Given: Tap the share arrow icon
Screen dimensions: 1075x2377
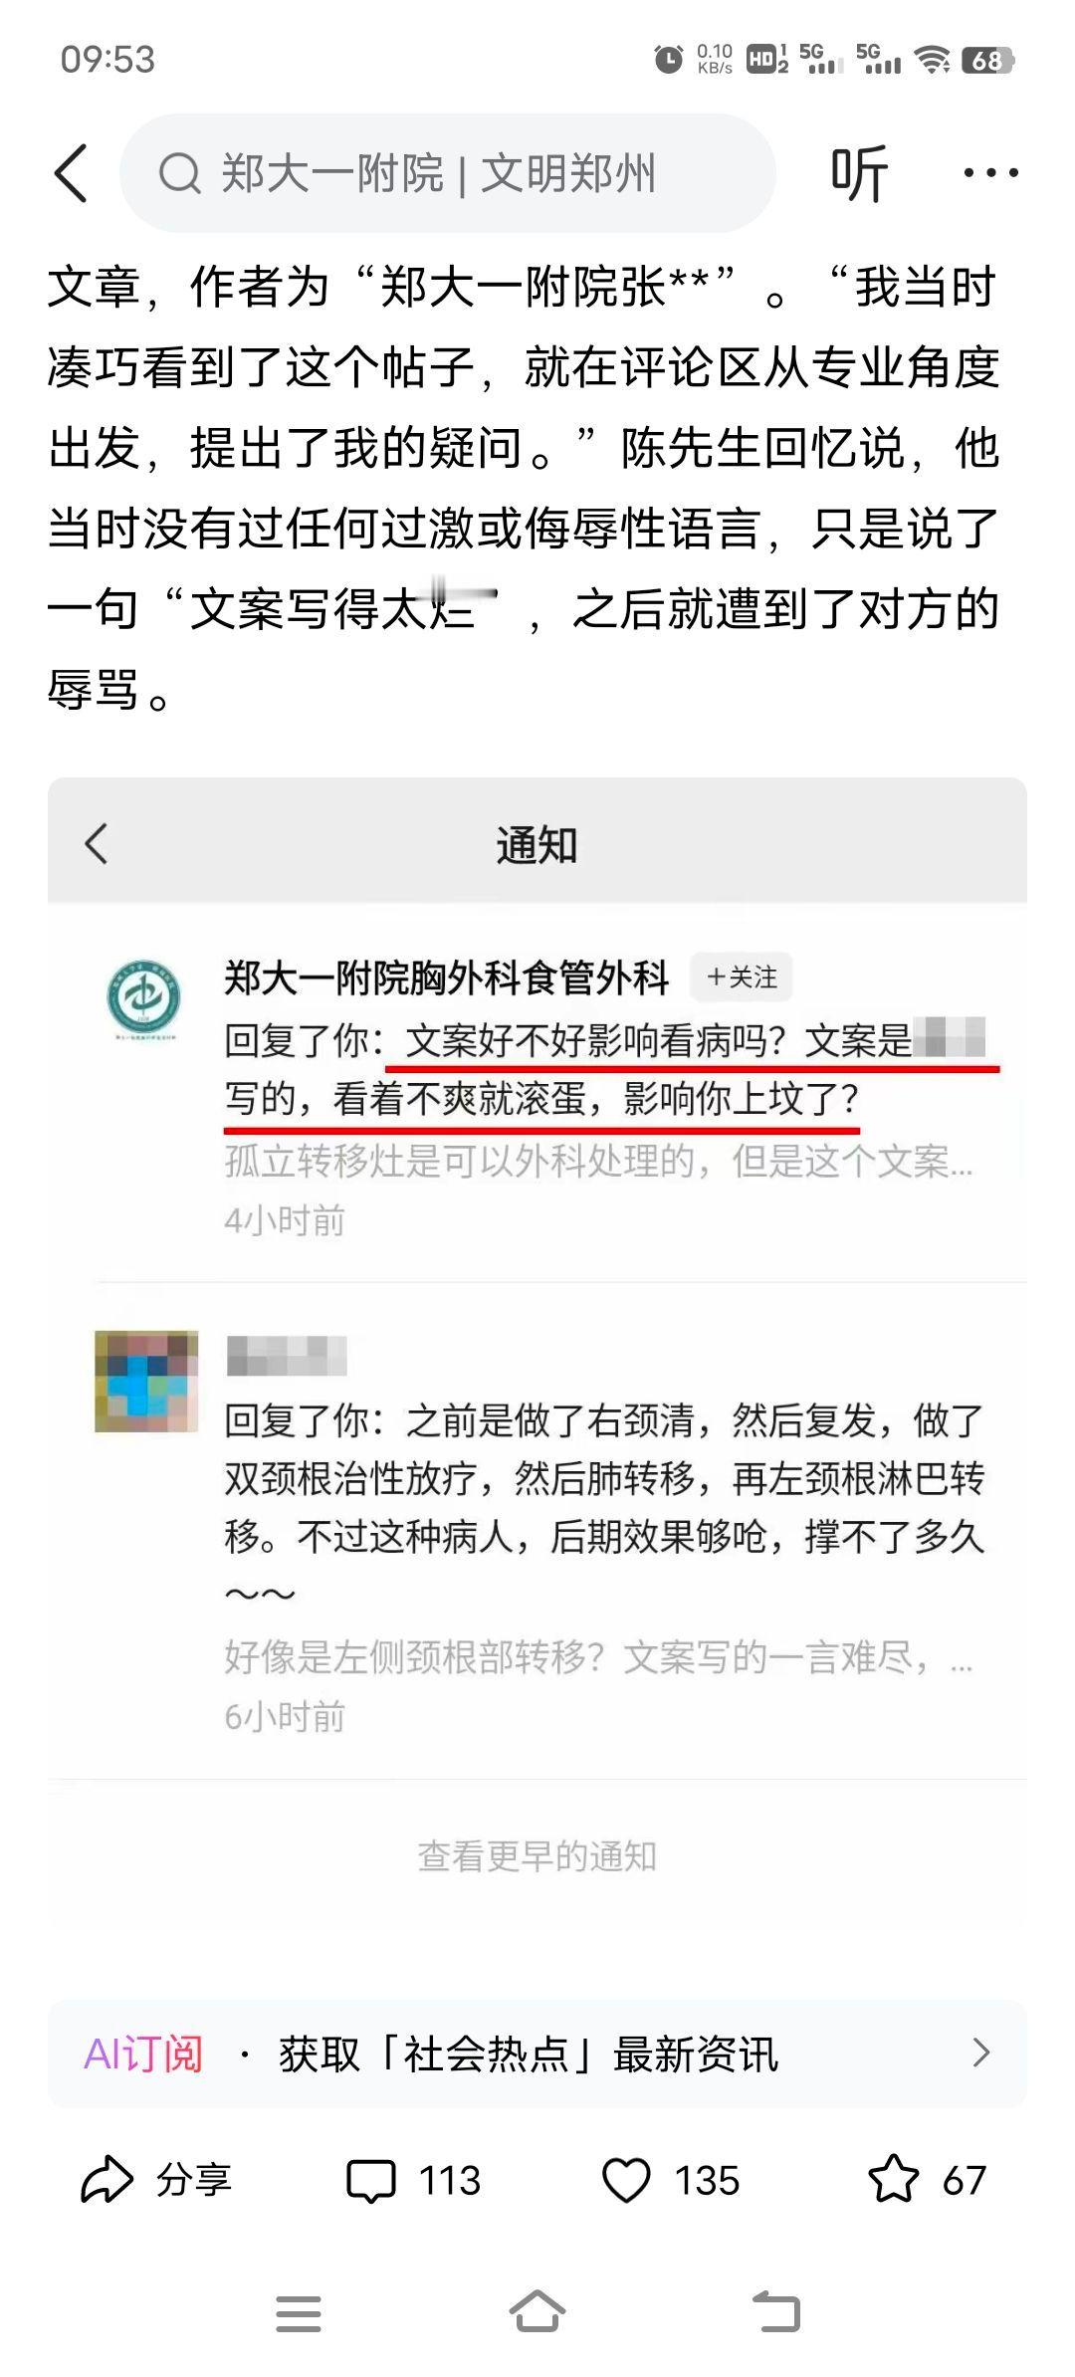Looking at the screenshot, I should tap(107, 2181).
